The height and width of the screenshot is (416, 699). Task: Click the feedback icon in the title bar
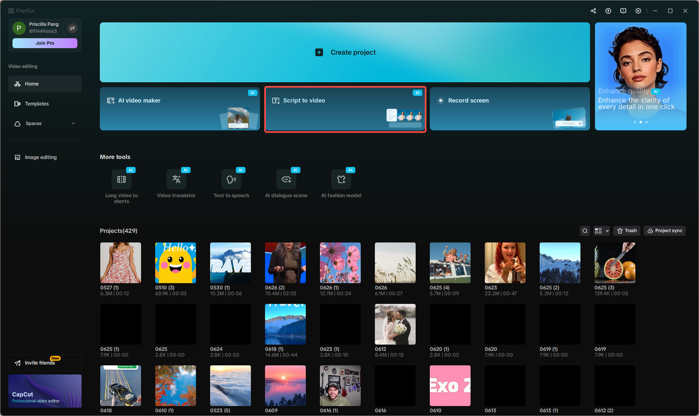click(x=623, y=10)
